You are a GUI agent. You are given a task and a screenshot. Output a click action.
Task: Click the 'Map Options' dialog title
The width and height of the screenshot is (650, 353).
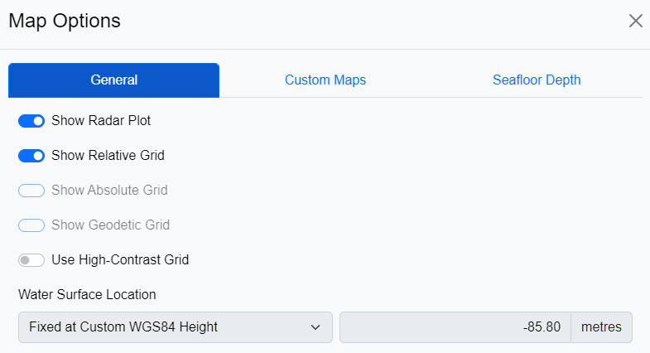pos(65,21)
